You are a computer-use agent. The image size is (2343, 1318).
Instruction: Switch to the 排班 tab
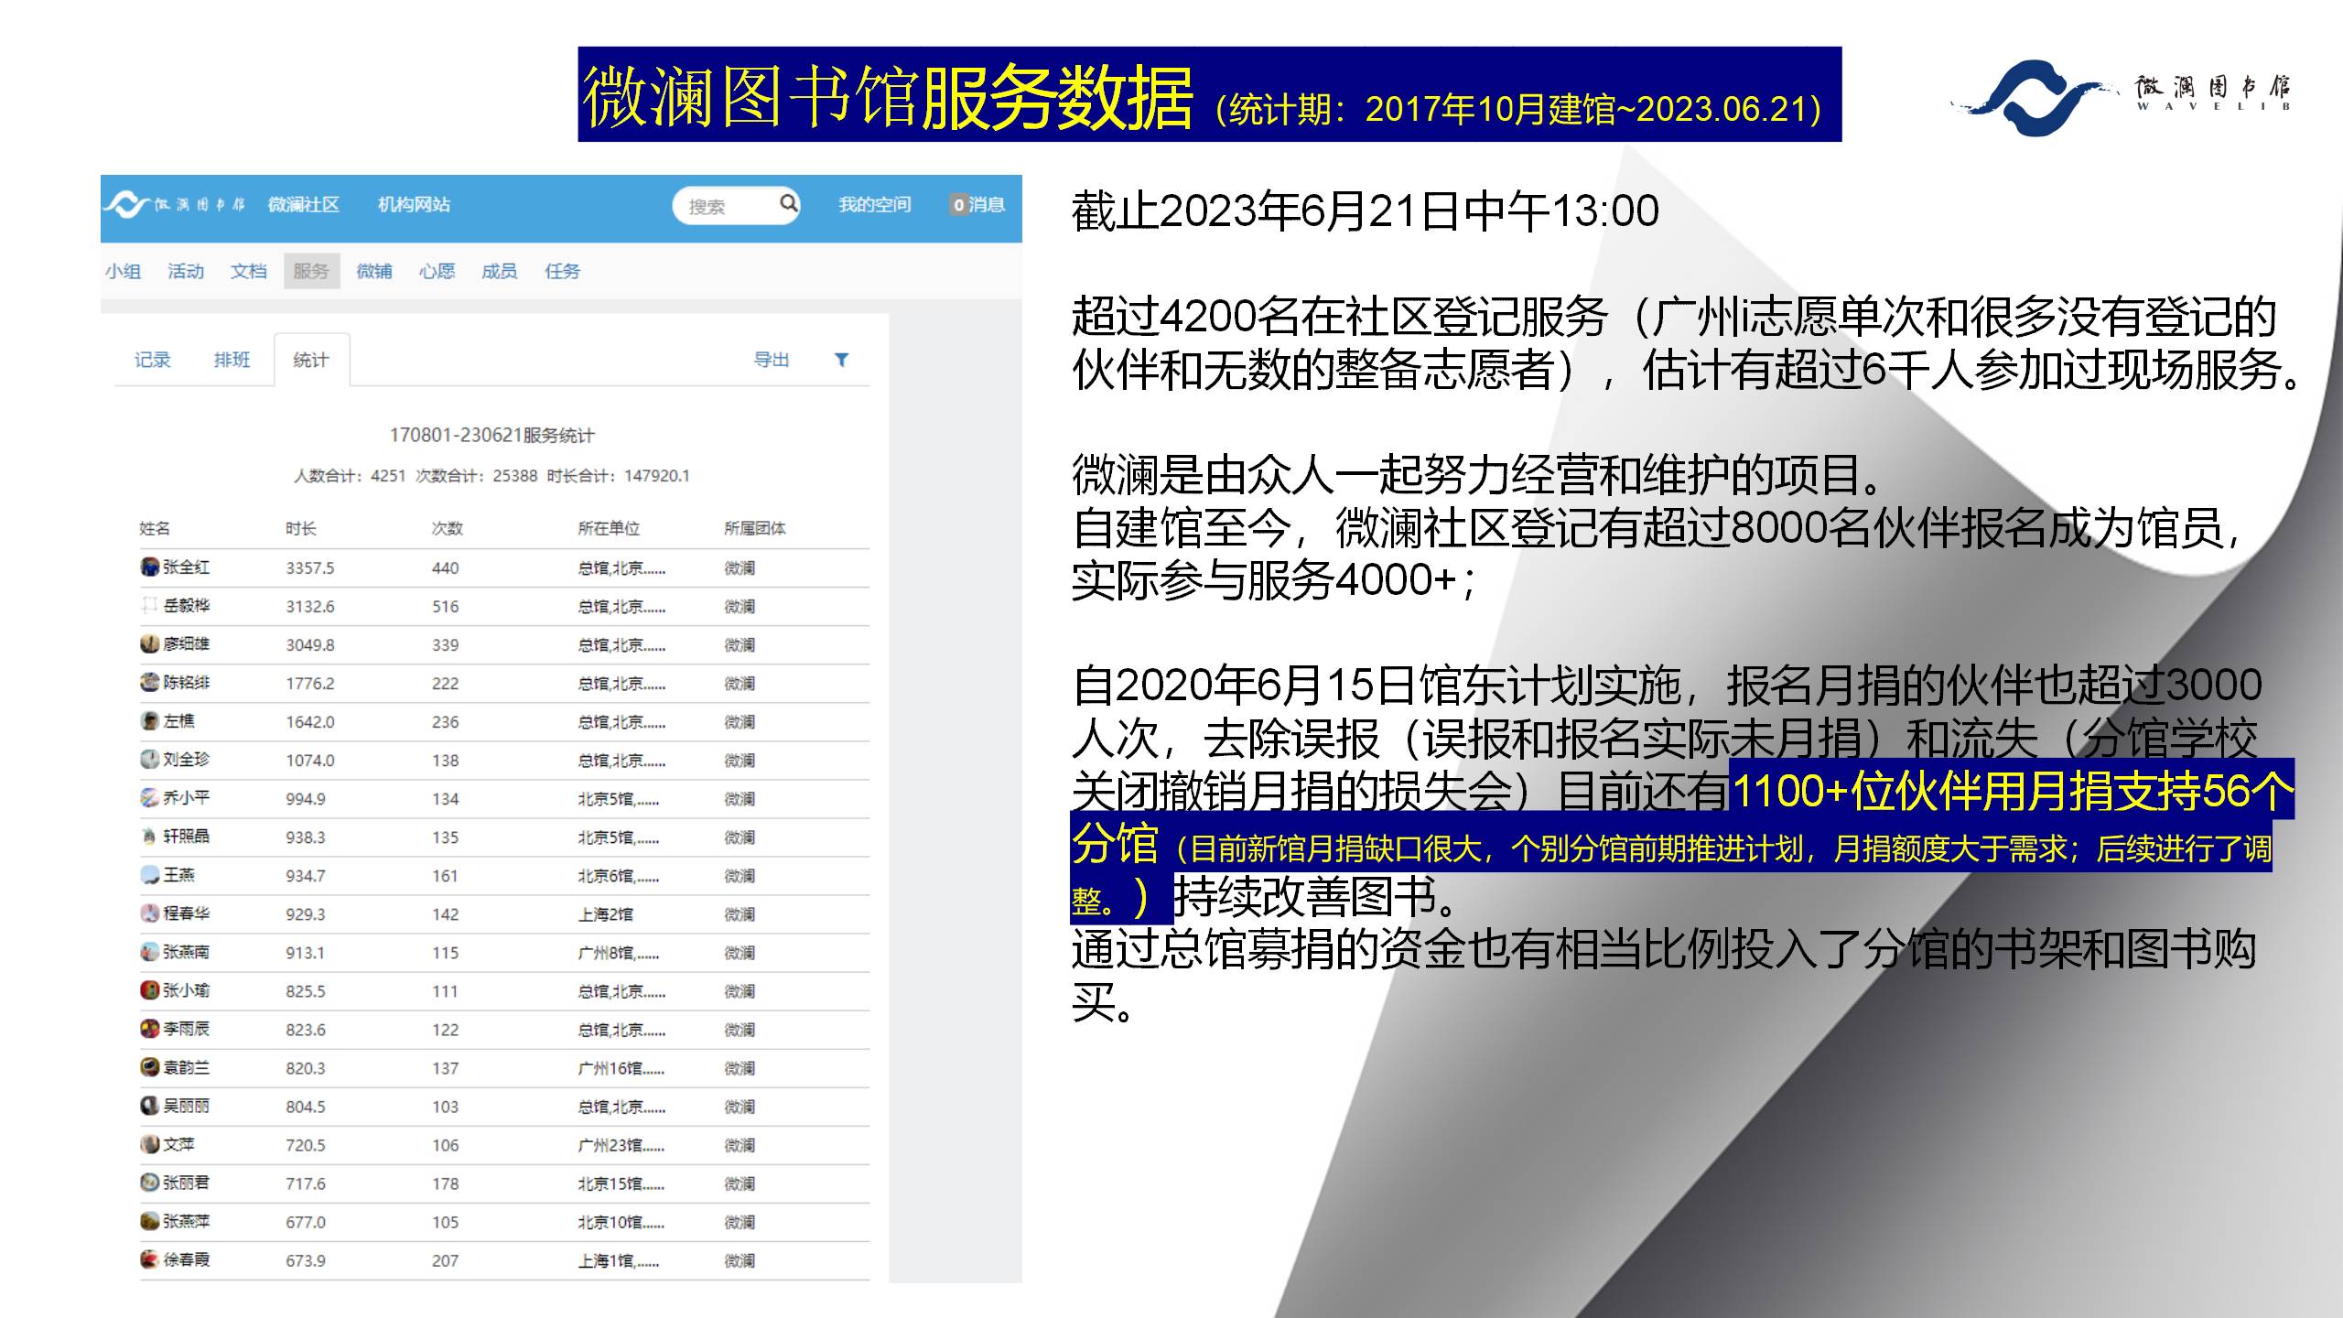232,360
